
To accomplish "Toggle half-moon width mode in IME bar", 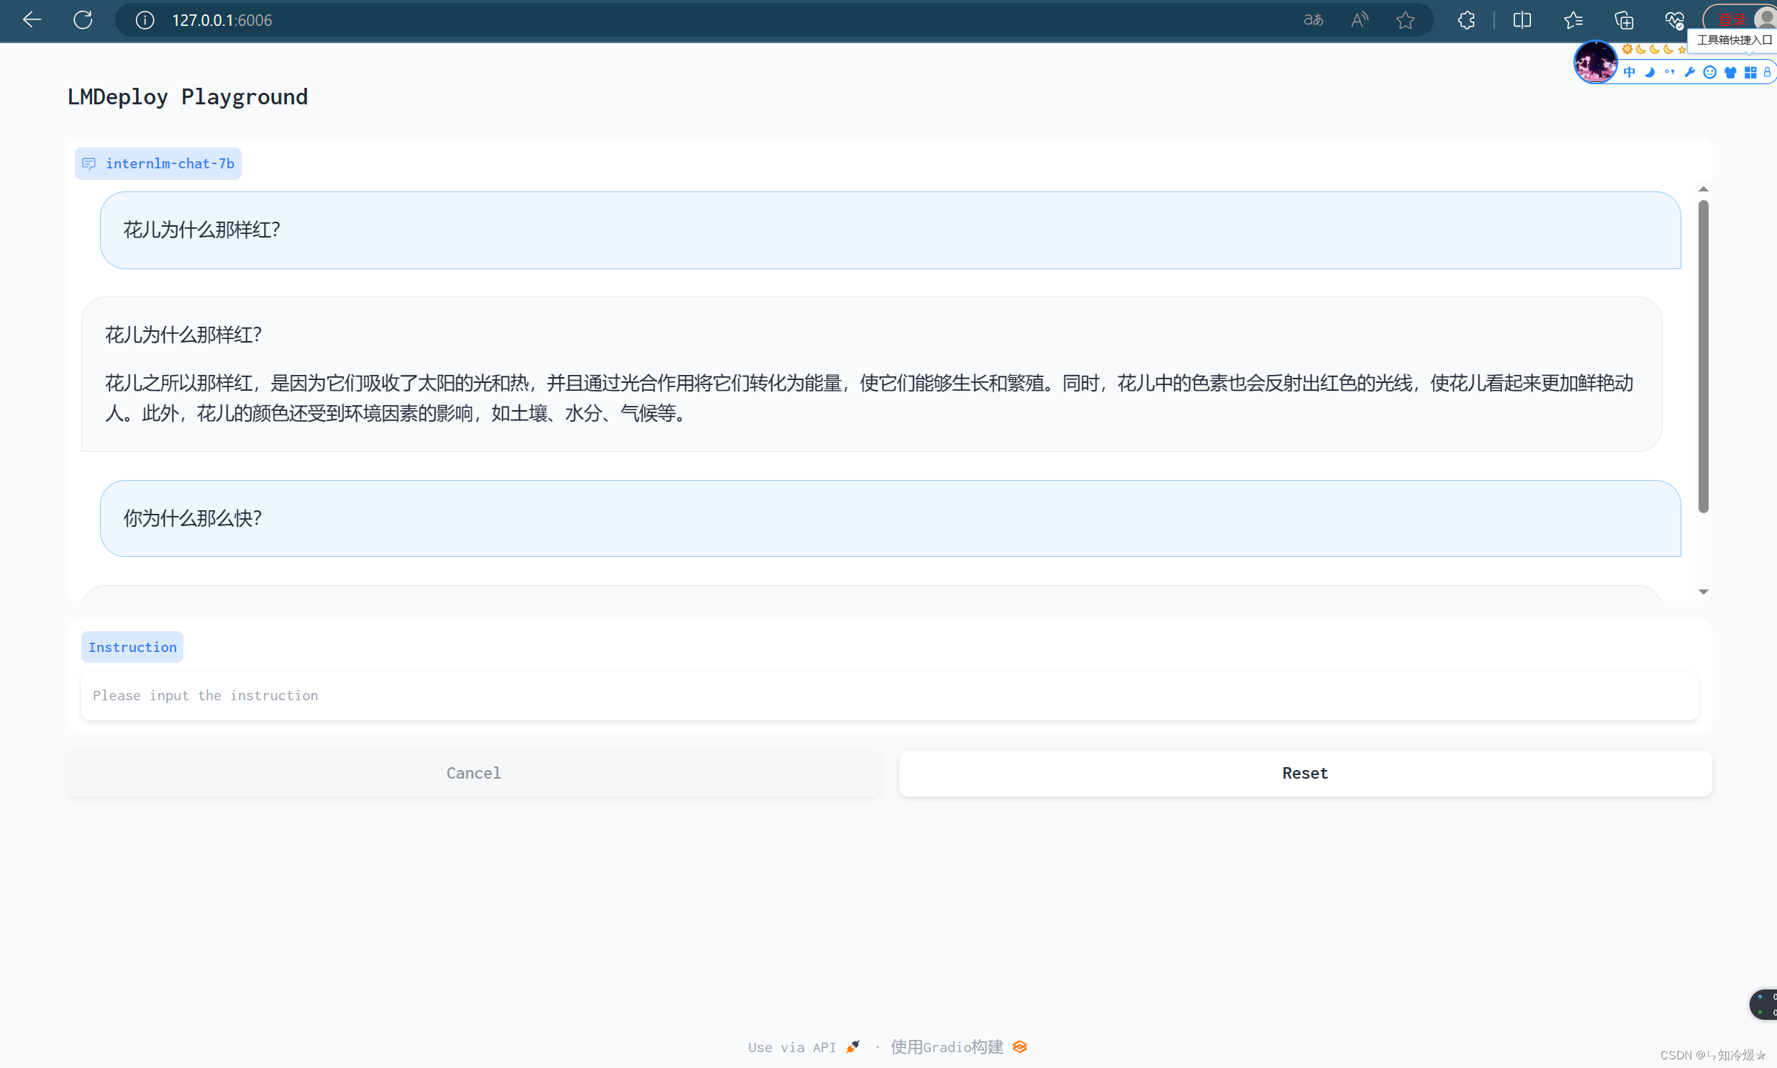I will coord(1650,72).
